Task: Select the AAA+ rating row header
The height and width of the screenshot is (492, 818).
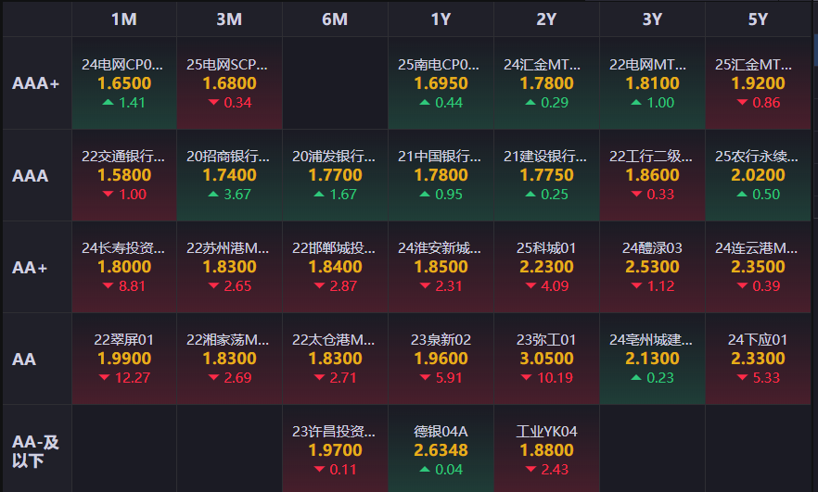Action: 36,83
